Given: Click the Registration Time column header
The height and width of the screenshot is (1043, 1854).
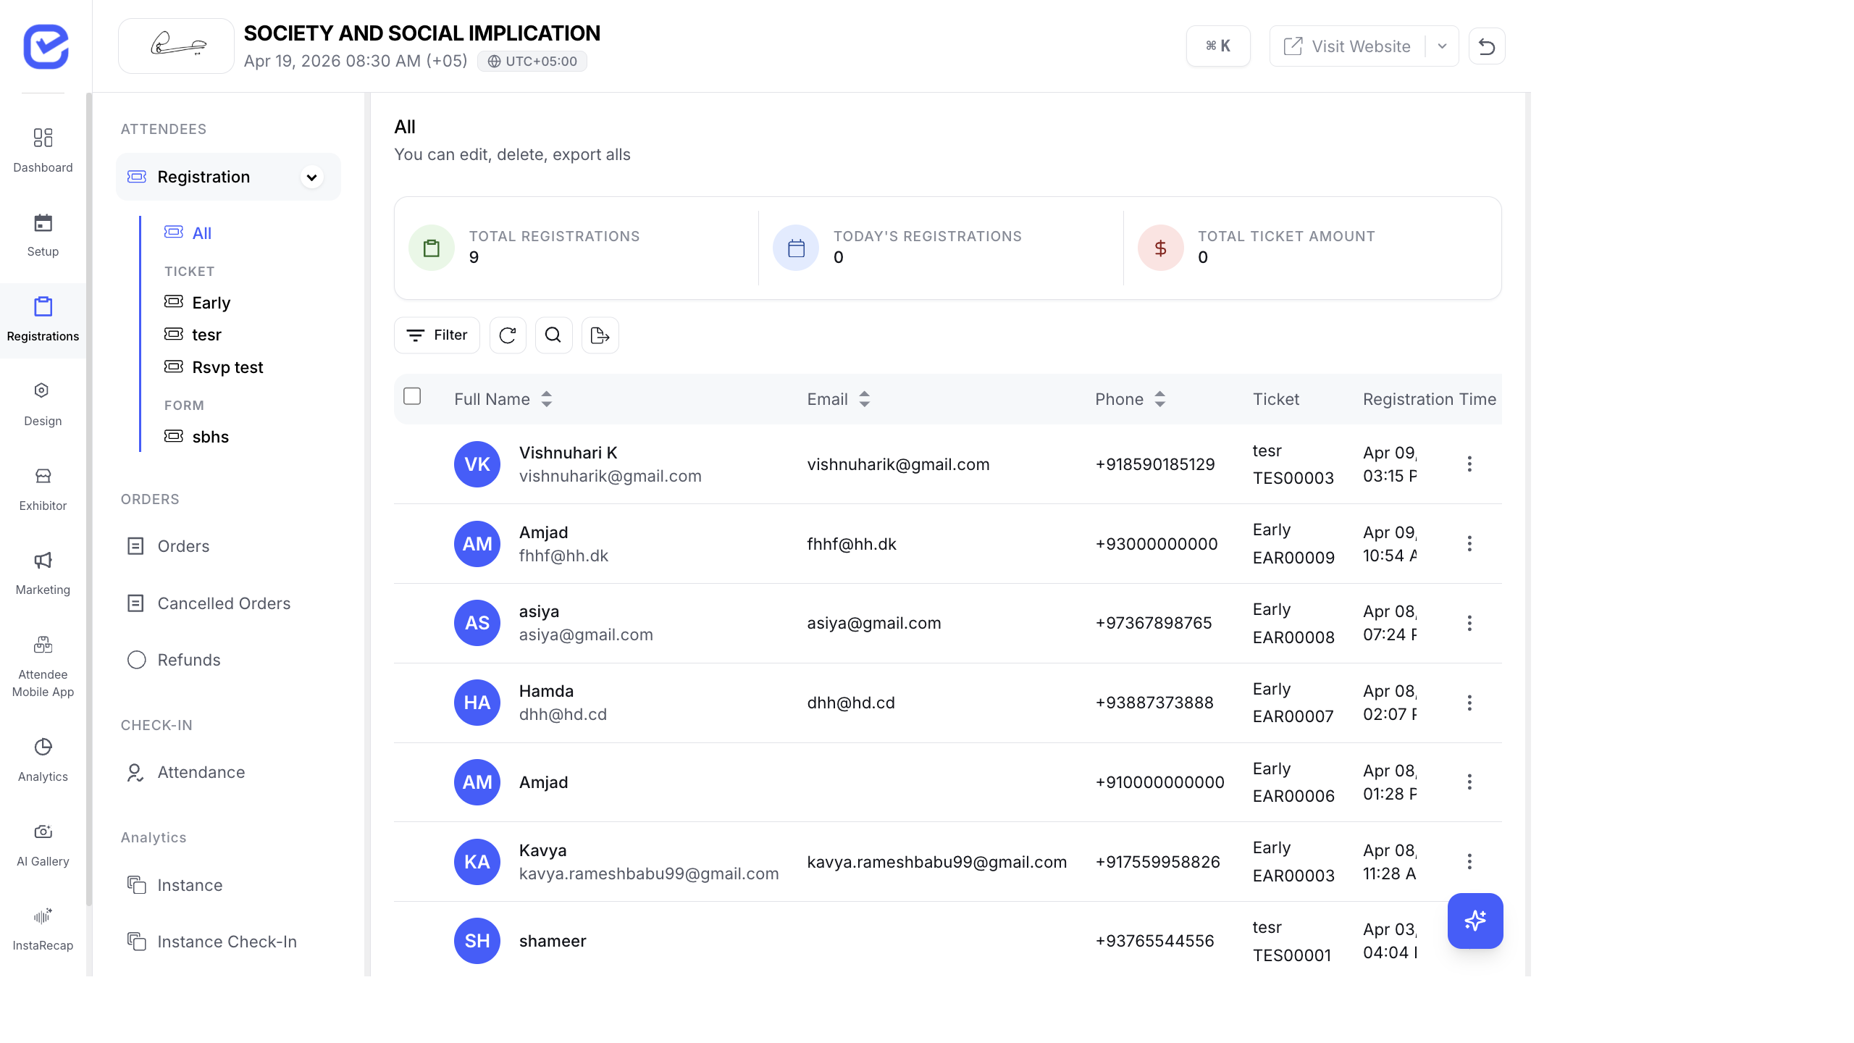Looking at the screenshot, I should [x=1429, y=399].
